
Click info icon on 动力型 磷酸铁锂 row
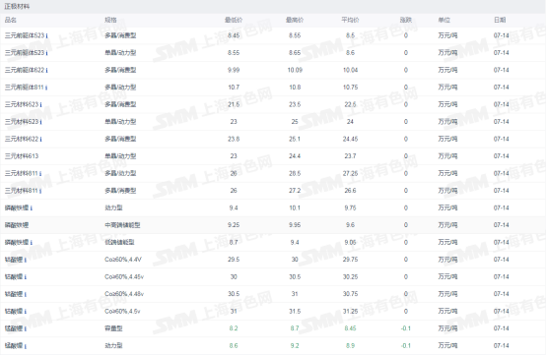(x=32, y=208)
